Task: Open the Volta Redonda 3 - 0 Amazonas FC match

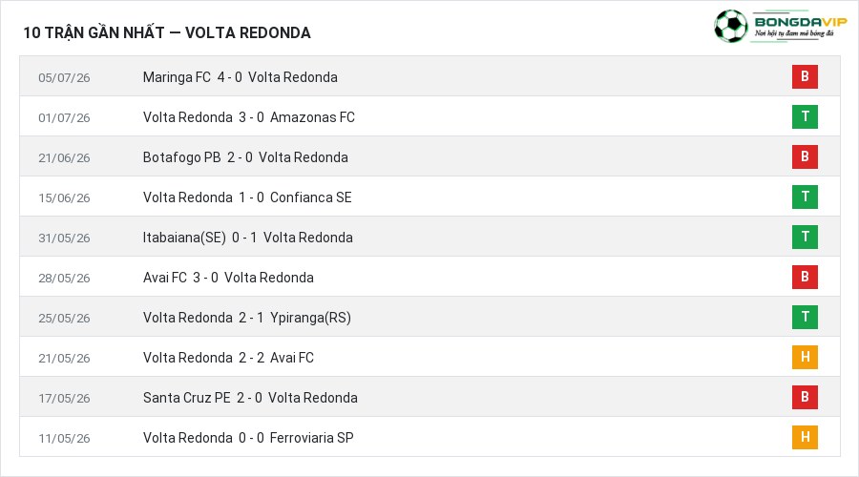Action: pos(249,117)
